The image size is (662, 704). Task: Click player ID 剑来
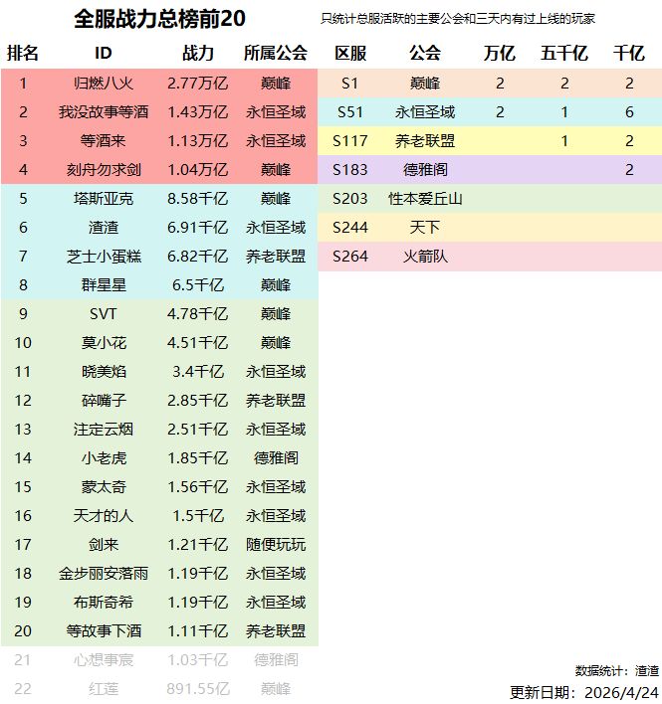[104, 545]
